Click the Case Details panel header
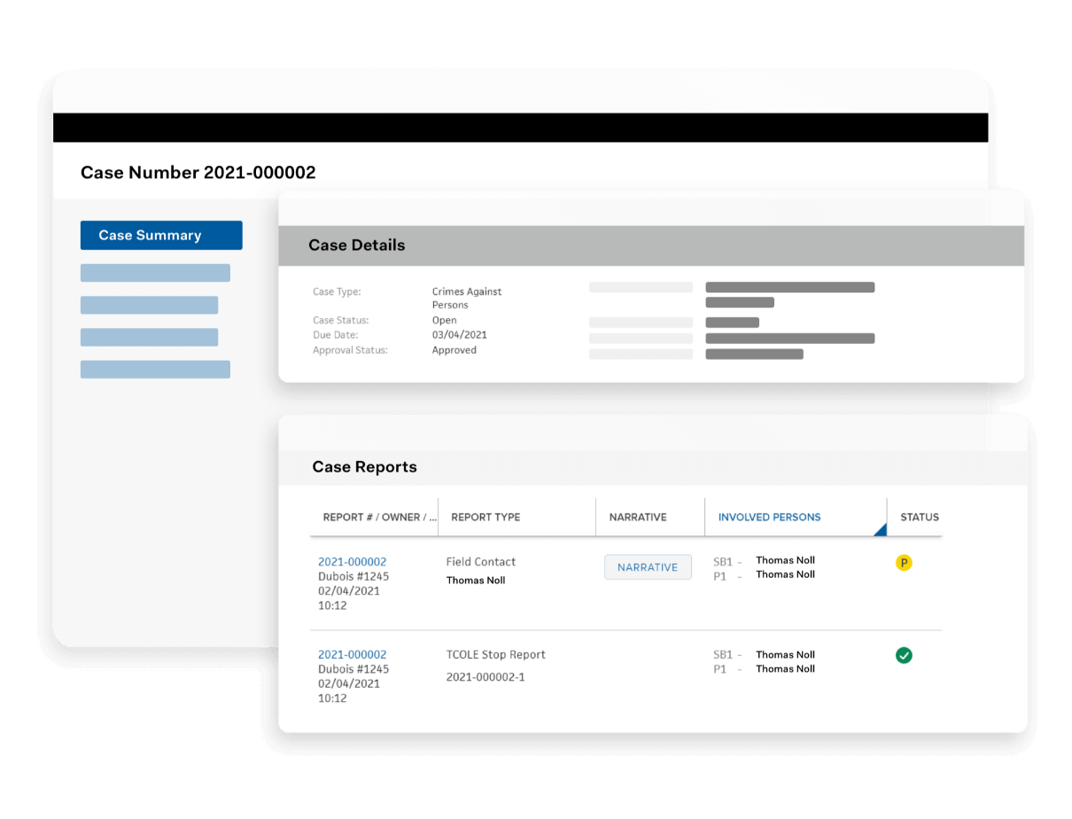Viewport: 1072px width, 819px height. point(356,245)
